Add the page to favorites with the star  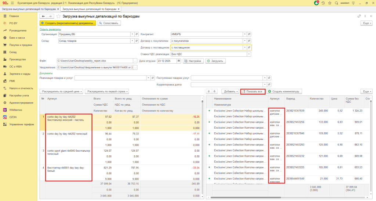pos(58,16)
